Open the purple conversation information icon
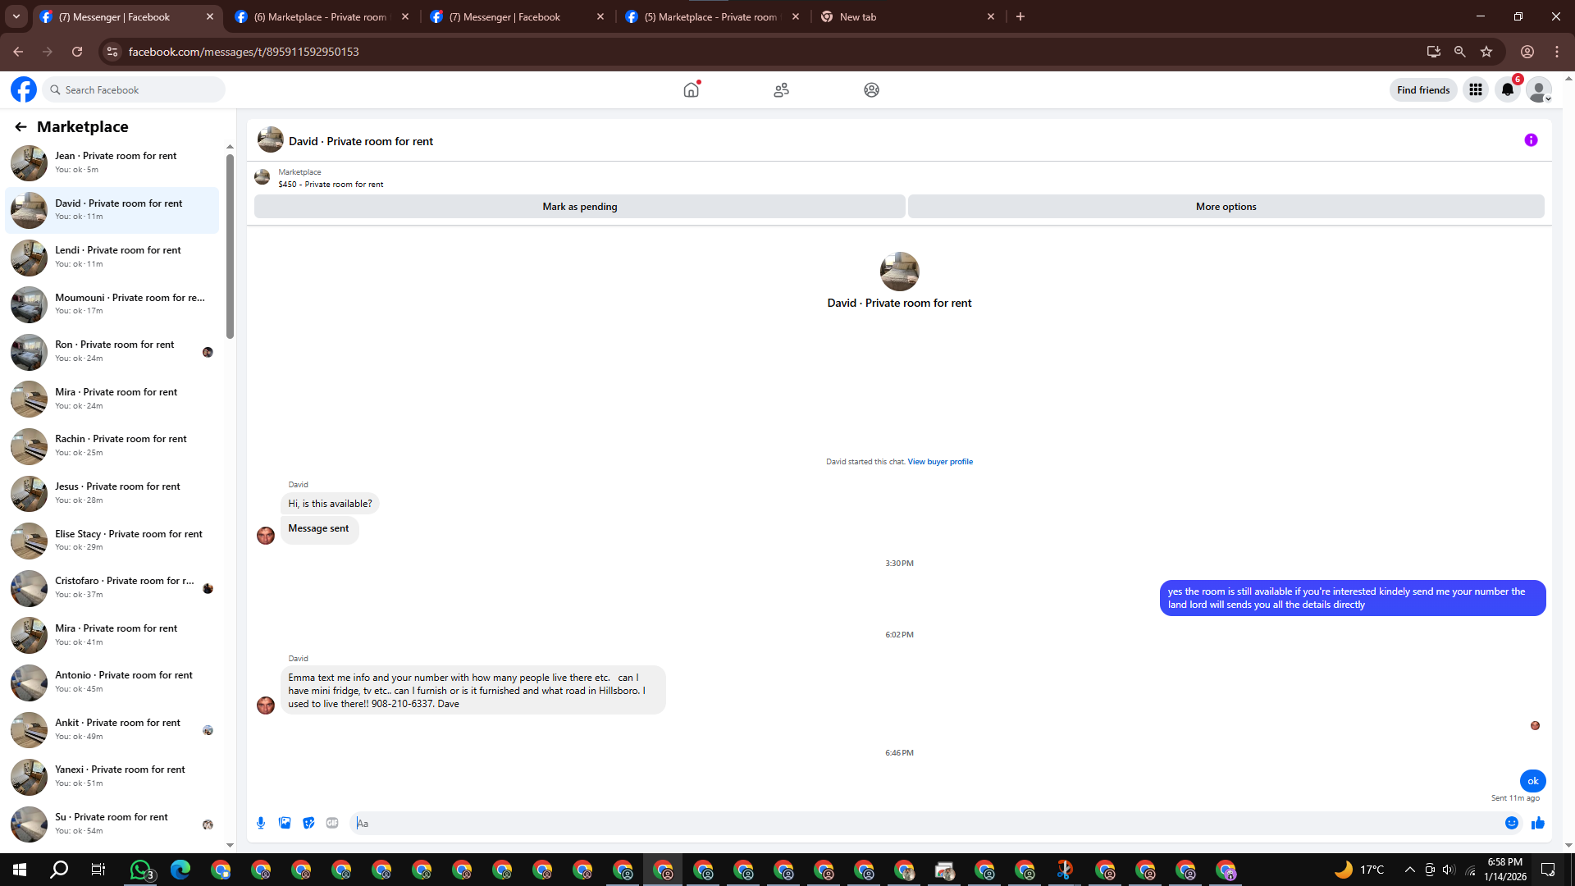 1531,140
